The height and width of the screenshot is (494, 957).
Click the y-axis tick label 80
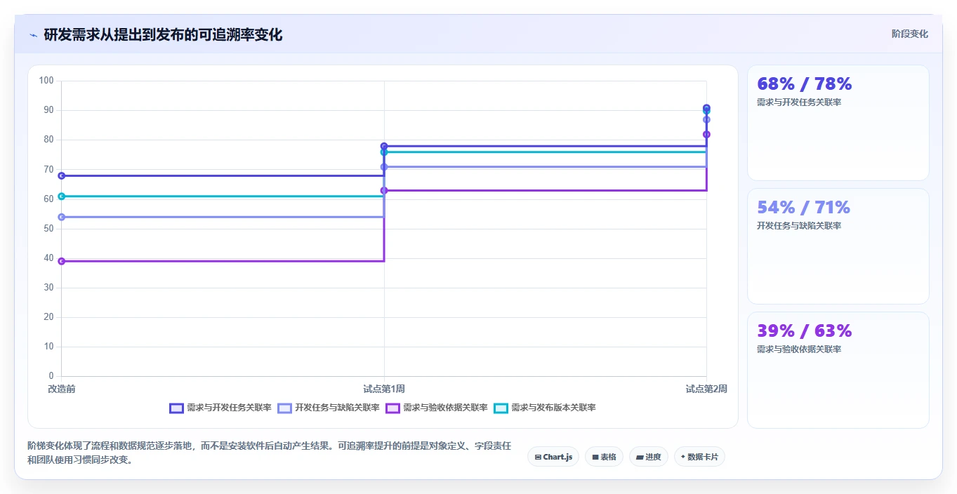click(x=48, y=140)
